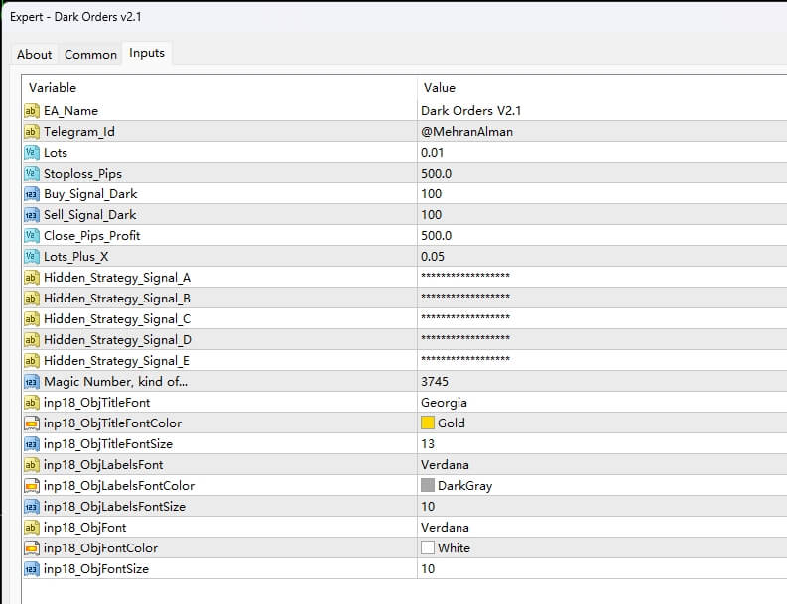Select the Stoploss_Pips value 500.0
Image resolution: width=787 pixels, height=604 pixels.
436,174
